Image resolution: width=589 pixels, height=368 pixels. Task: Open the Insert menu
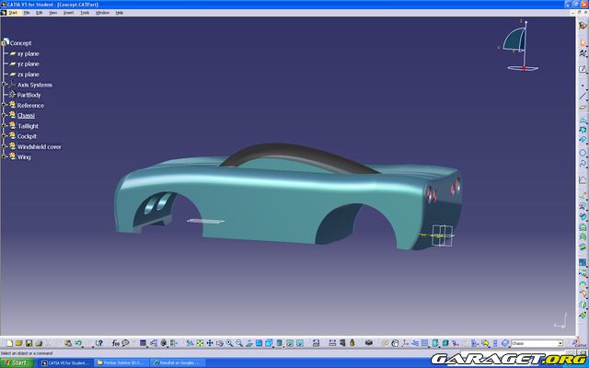coord(68,13)
